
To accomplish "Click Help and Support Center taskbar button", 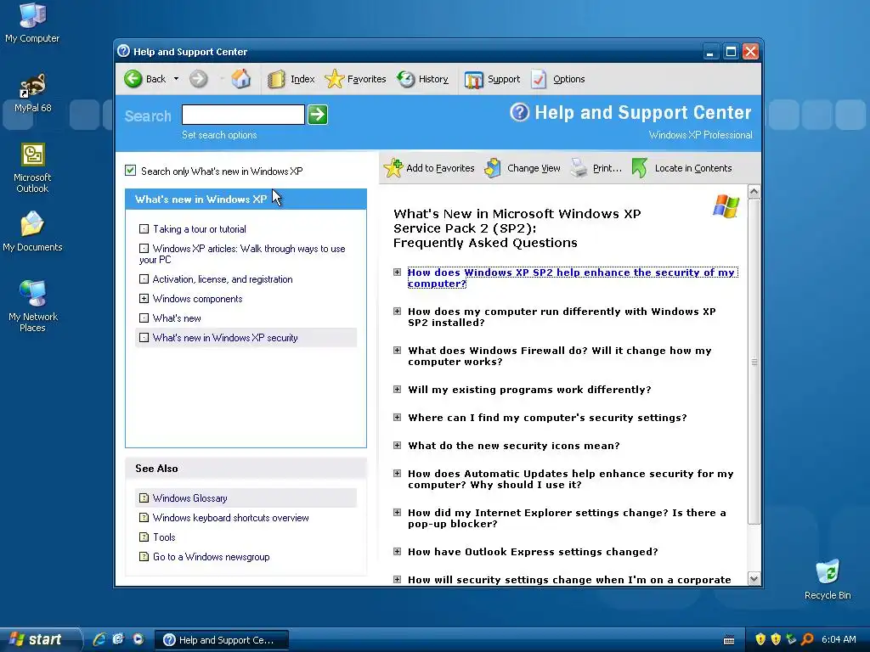I will point(222,640).
